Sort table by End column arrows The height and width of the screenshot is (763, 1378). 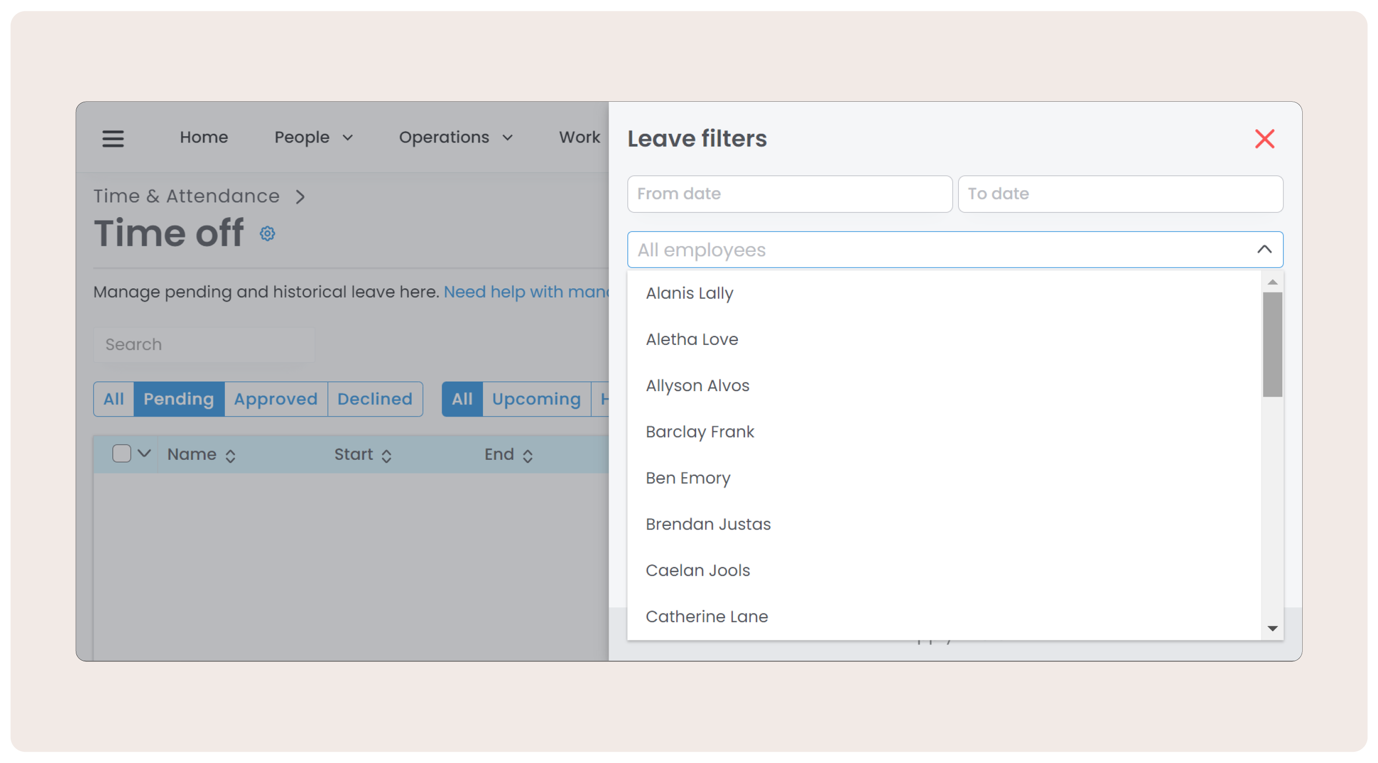[x=528, y=456]
